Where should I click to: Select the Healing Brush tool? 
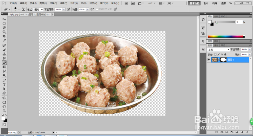pyautogui.click(x=4, y=46)
